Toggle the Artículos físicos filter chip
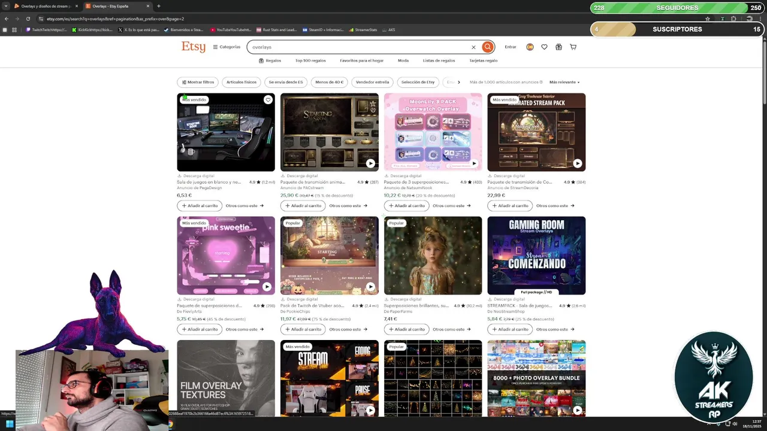The width and height of the screenshot is (767, 431). click(241, 82)
